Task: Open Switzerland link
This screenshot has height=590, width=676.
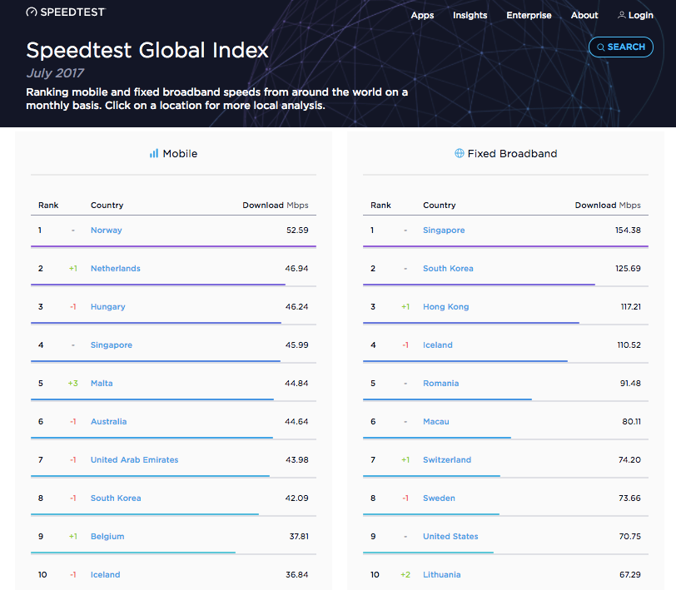Action: pyautogui.click(x=446, y=460)
